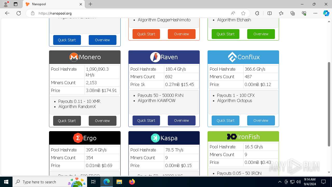Click Conflux Quick Start button

[225, 121]
